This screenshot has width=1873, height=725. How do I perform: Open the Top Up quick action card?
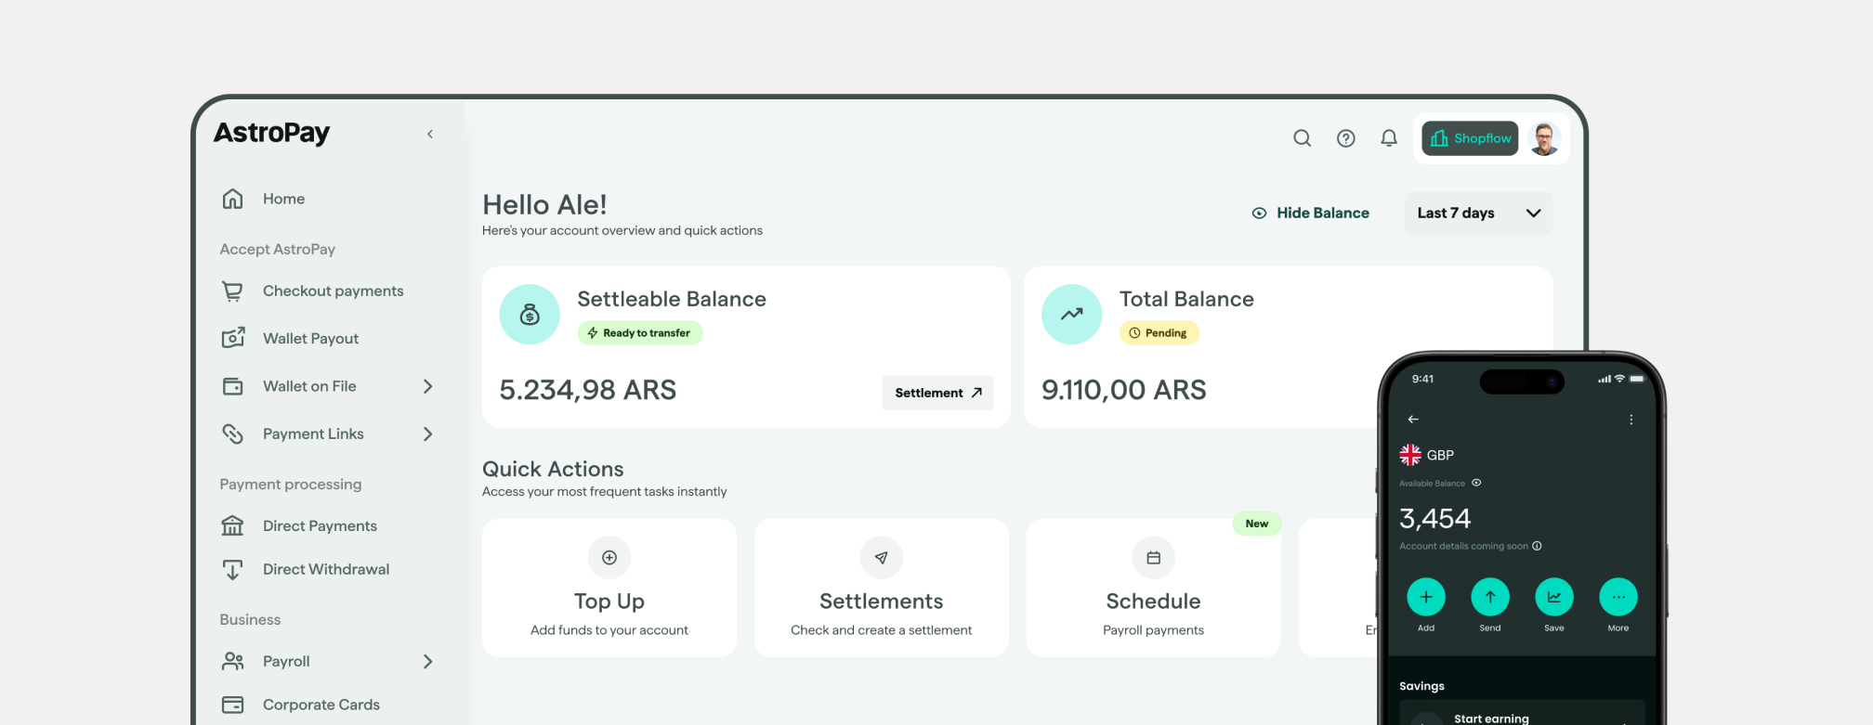click(609, 588)
